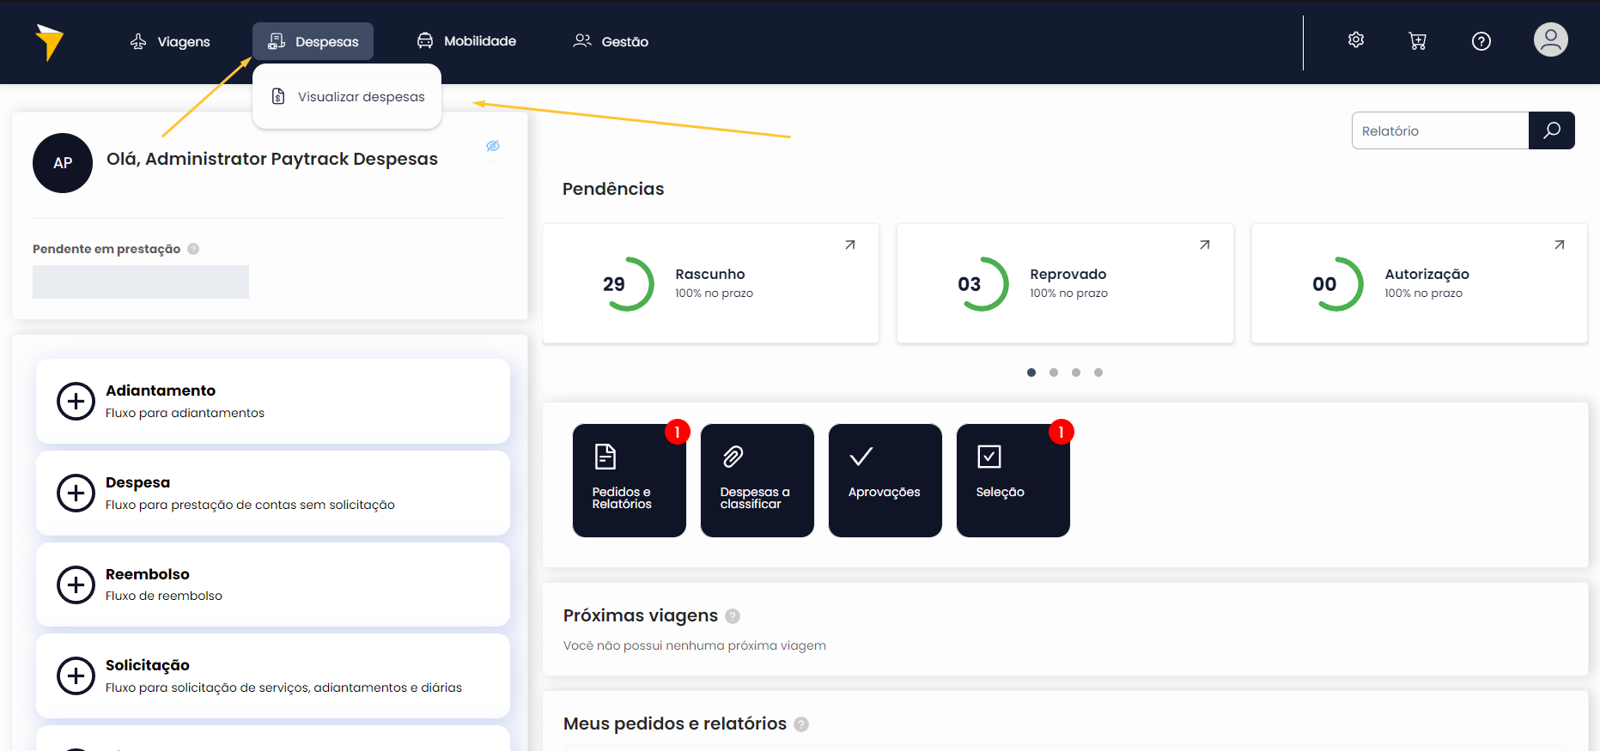Viewport: 1600px width, 751px height.
Task: Click 'Fluxo para adiantamentos' description
Action: [x=185, y=413]
